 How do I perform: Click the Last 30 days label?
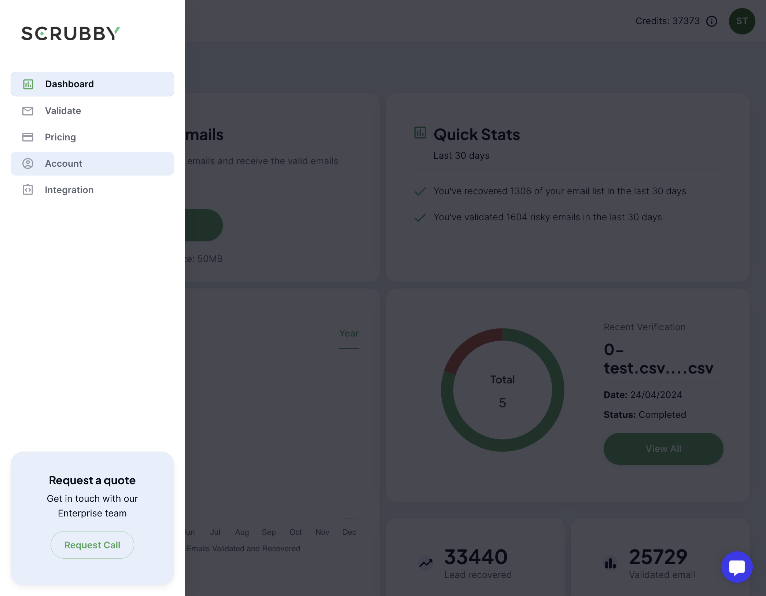click(461, 155)
